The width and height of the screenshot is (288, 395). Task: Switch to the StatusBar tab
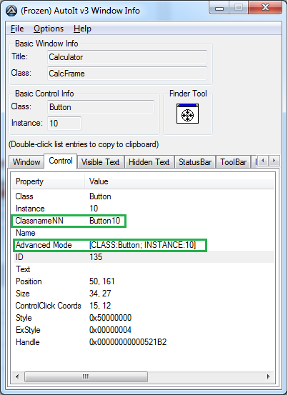pyautogui.click(x=195, y=162)
